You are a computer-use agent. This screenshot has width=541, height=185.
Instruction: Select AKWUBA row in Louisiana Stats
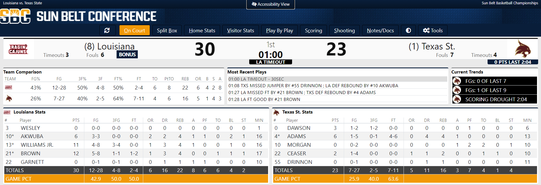click(x=32, y=136)
